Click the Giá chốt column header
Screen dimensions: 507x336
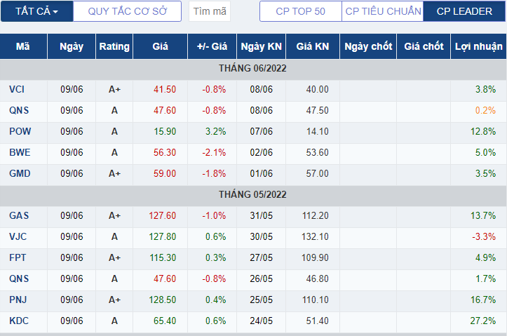click(x=424, y=46)
